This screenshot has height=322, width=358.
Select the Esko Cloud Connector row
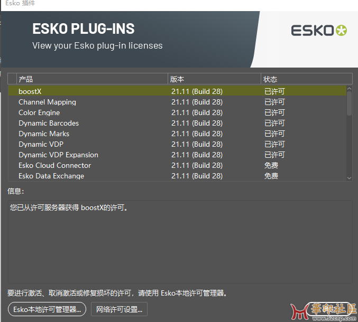tap(177, 165)
